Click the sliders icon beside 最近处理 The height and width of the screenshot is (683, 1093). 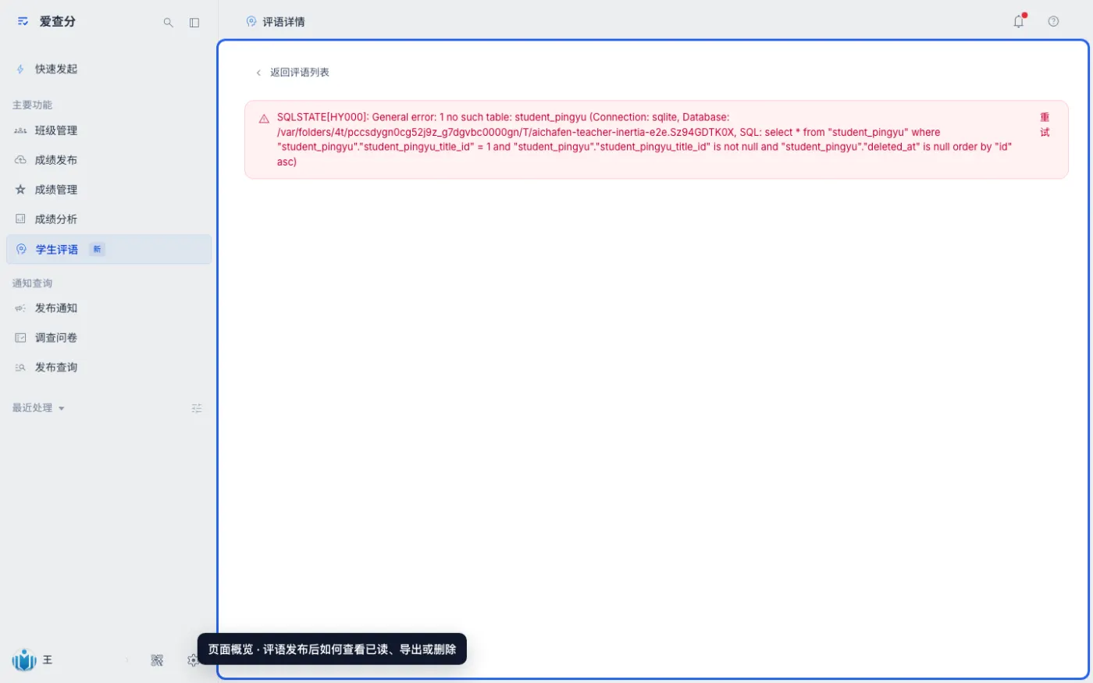pos(197,408)
